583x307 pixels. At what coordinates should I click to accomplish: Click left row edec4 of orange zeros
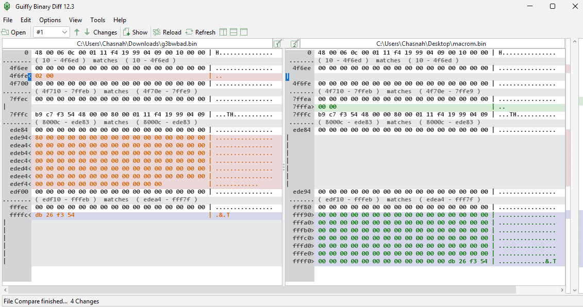click(x=157, y=161)
